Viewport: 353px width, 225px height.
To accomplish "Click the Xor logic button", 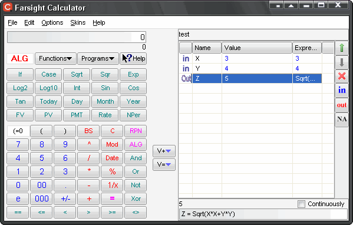I will (136, 198).
